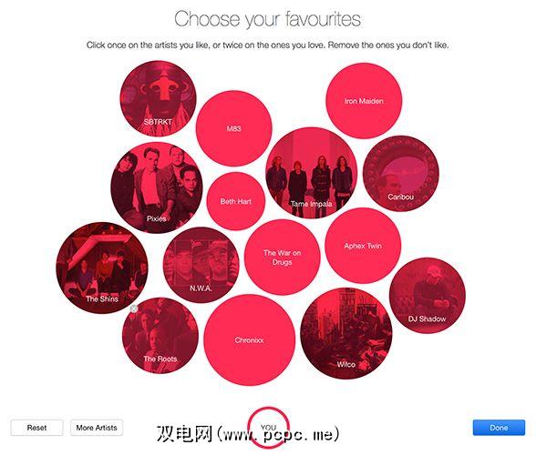Pick the Wilco artist bubble
Screen dimensions: 536x455
tap(346, 333)
